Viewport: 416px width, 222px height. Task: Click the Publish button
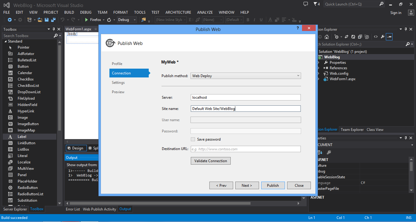pos(273,186)
